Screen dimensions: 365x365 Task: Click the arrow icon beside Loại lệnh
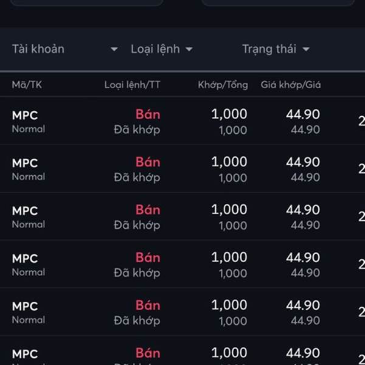click(189, 49)
